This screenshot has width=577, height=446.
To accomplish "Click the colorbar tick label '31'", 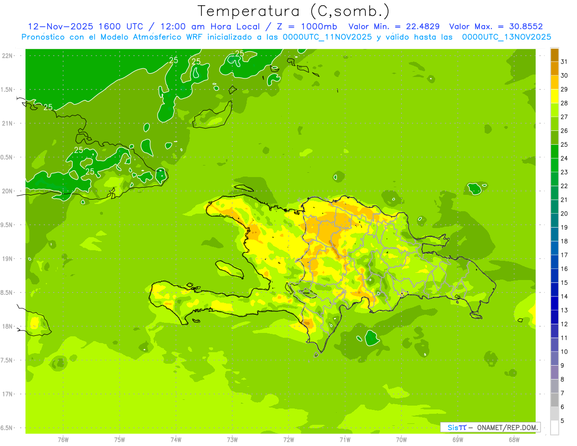I will [564, 62].
